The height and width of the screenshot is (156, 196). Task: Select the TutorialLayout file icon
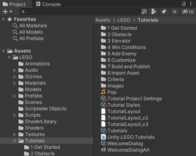(103, 111)
